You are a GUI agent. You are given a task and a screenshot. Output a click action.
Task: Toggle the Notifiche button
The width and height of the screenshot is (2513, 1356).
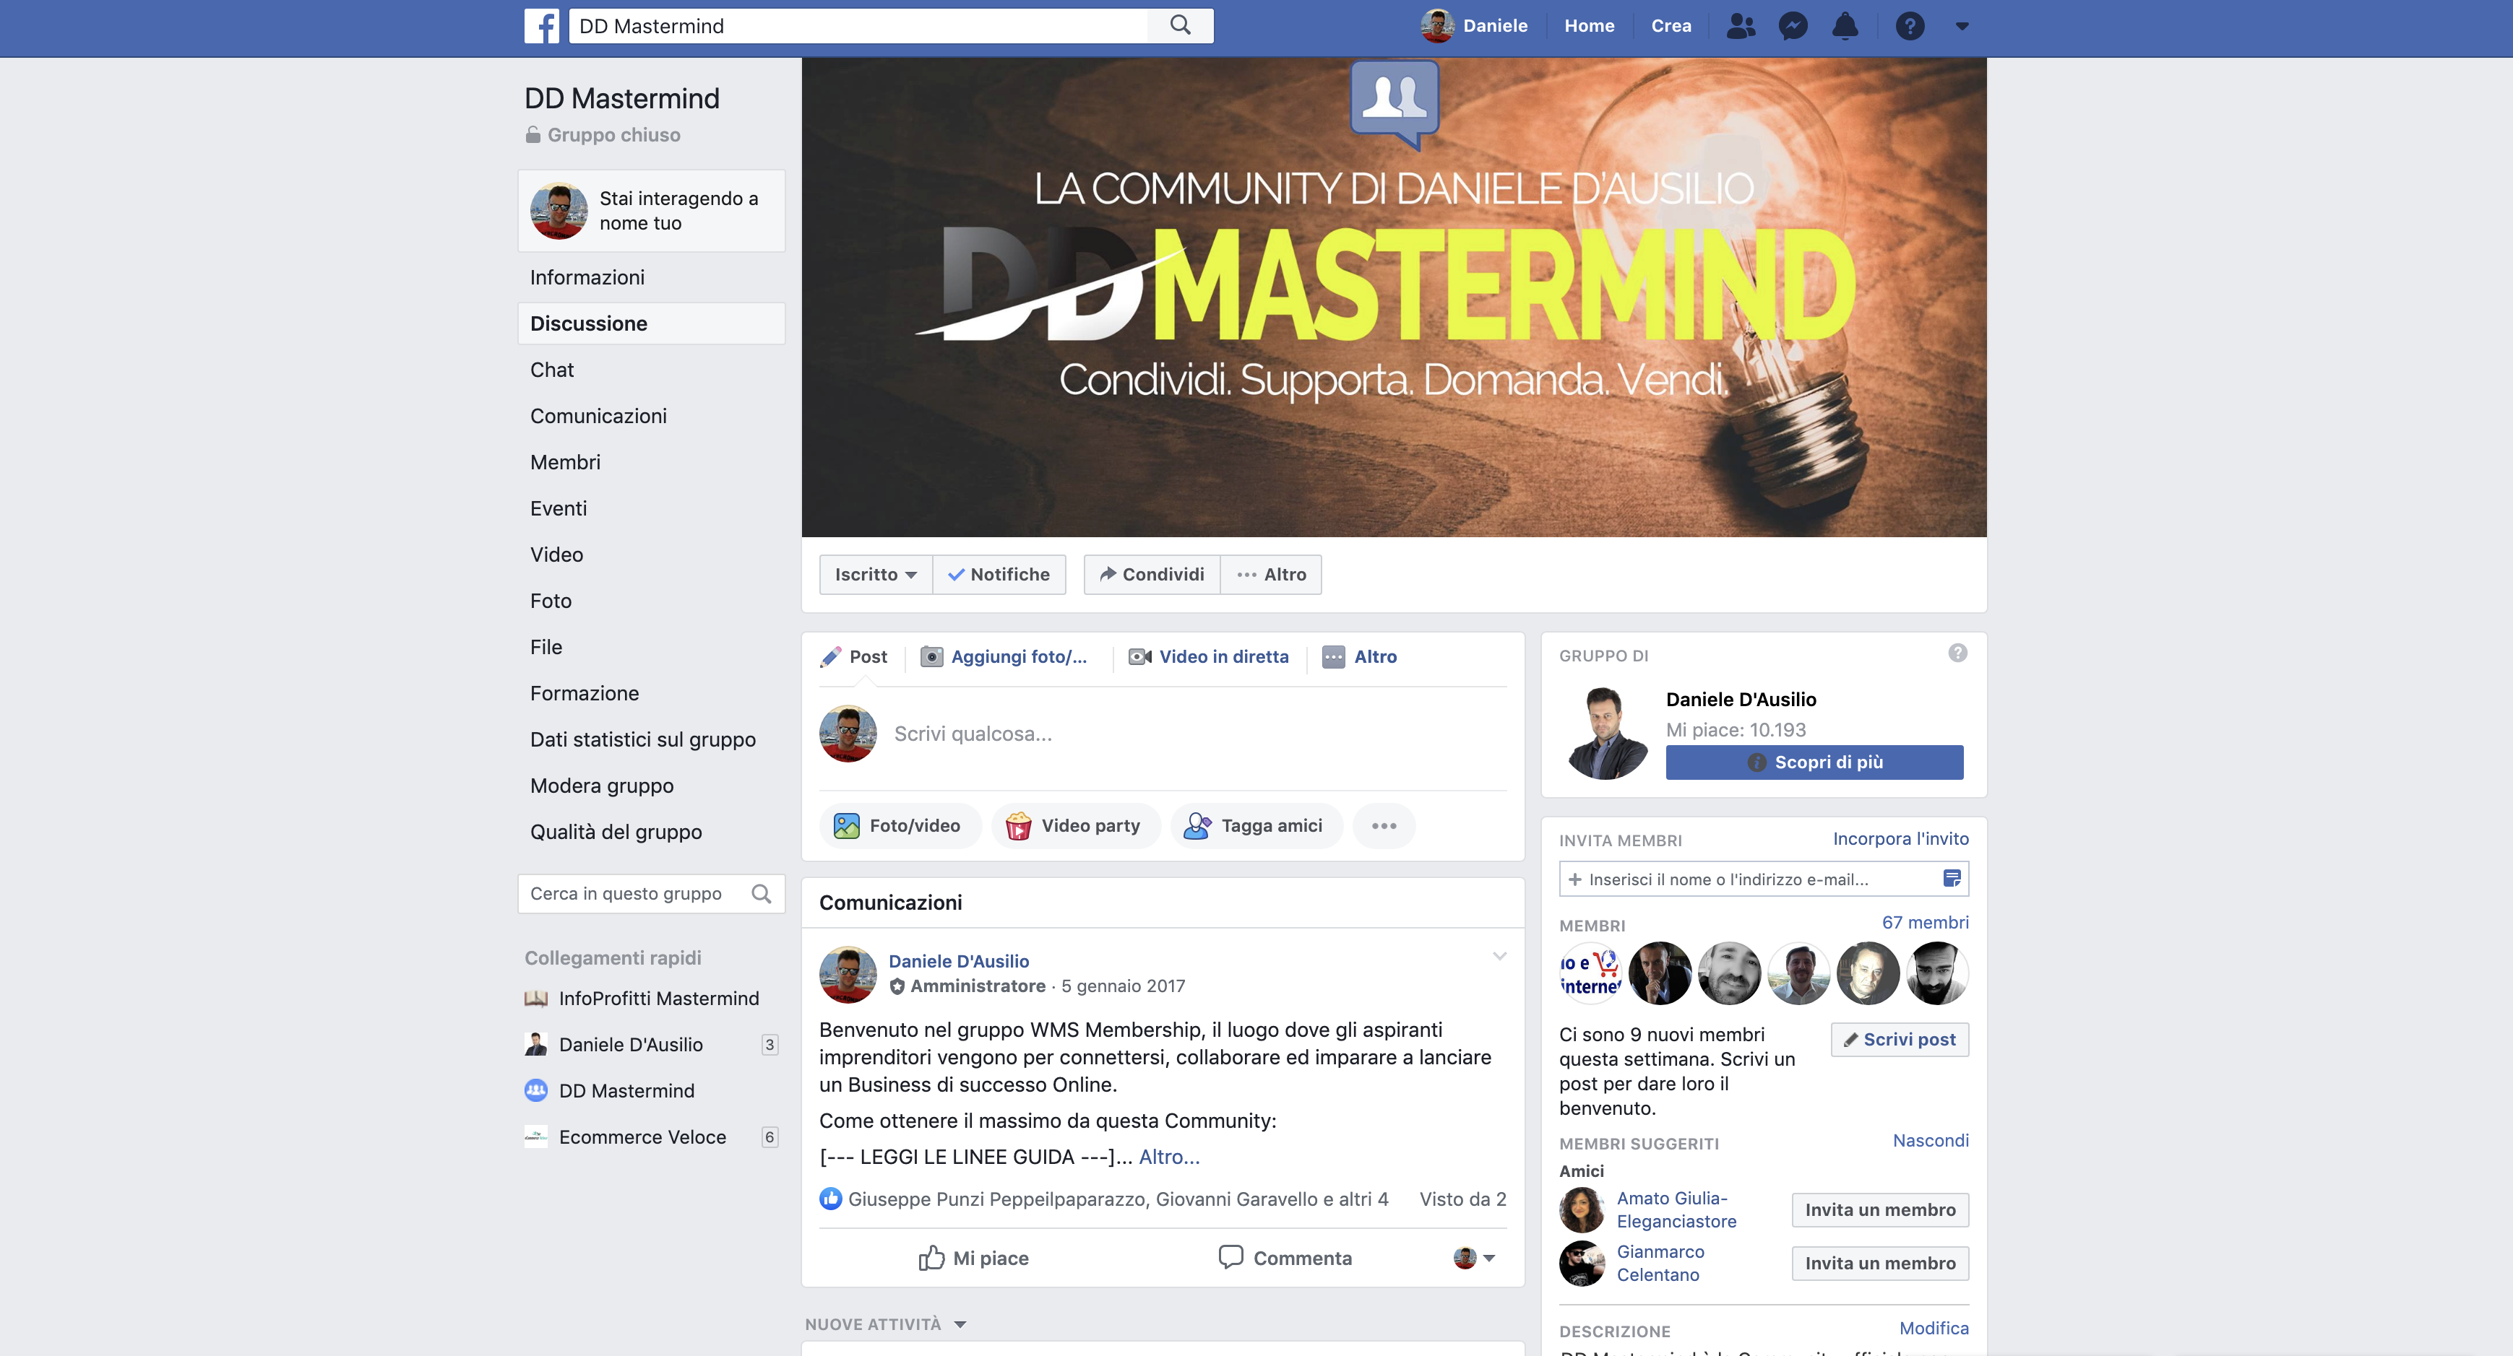(999, 574)
